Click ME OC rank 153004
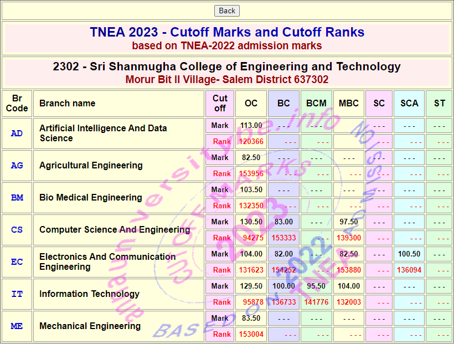Screen dimensions: 454x344 (251, 335)
